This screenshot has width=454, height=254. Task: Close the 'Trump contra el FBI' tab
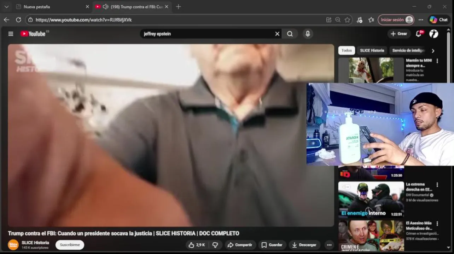pos(167,7)
